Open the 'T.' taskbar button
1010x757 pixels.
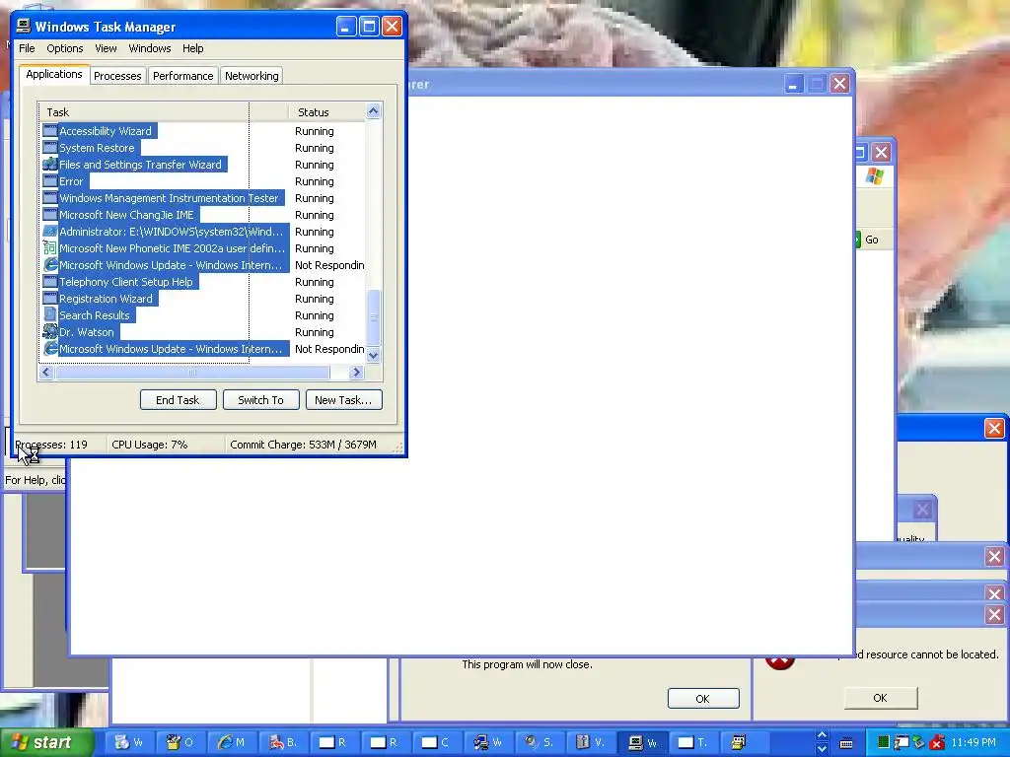691,742
